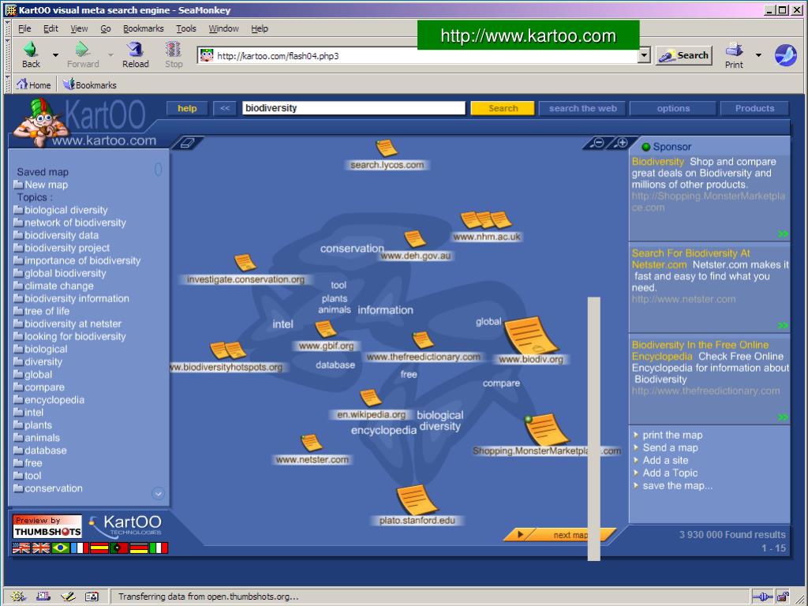Open the search.lycos.com note icon
Image resolution: width=808 pixels, height=606 pixels.
click(387, 148)
